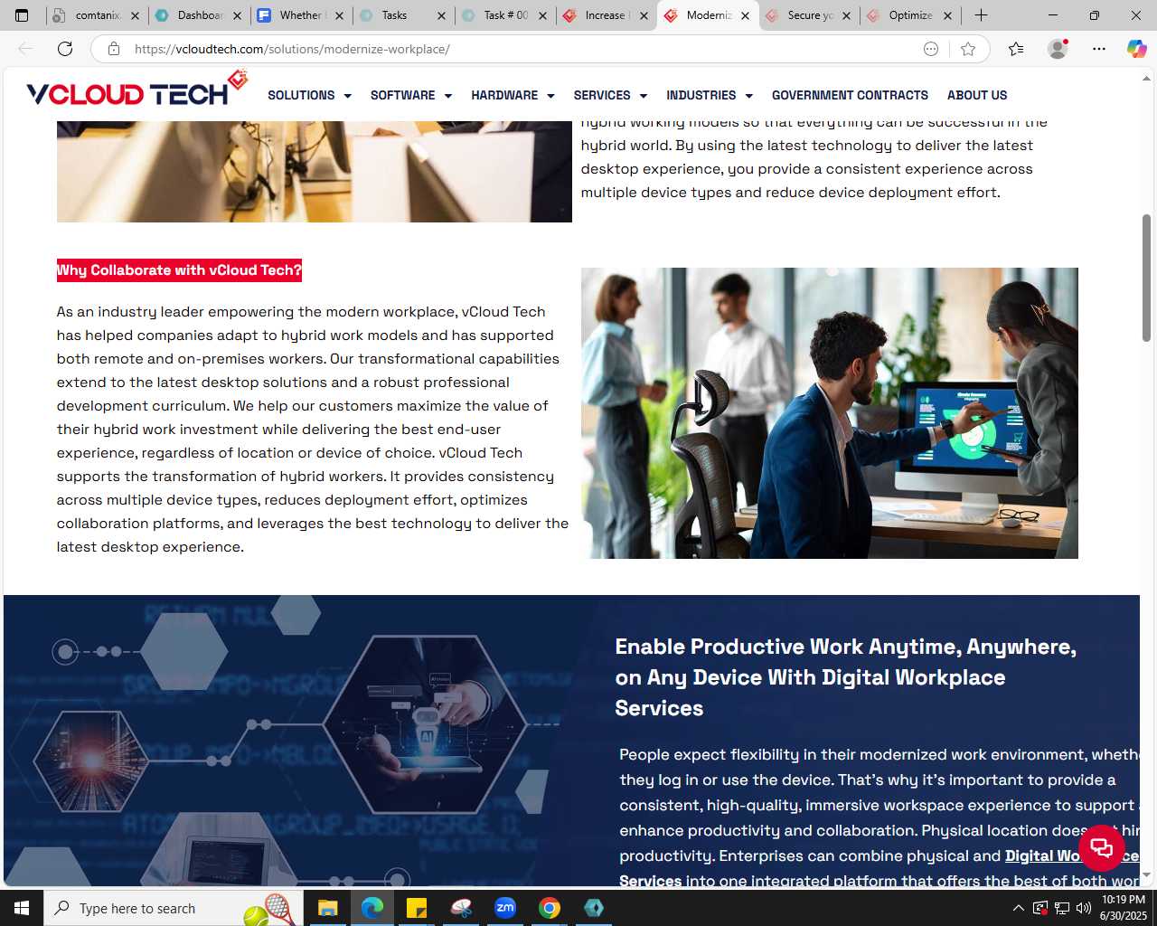
Task: Open Windows Start menu
Action: [22, 908]
